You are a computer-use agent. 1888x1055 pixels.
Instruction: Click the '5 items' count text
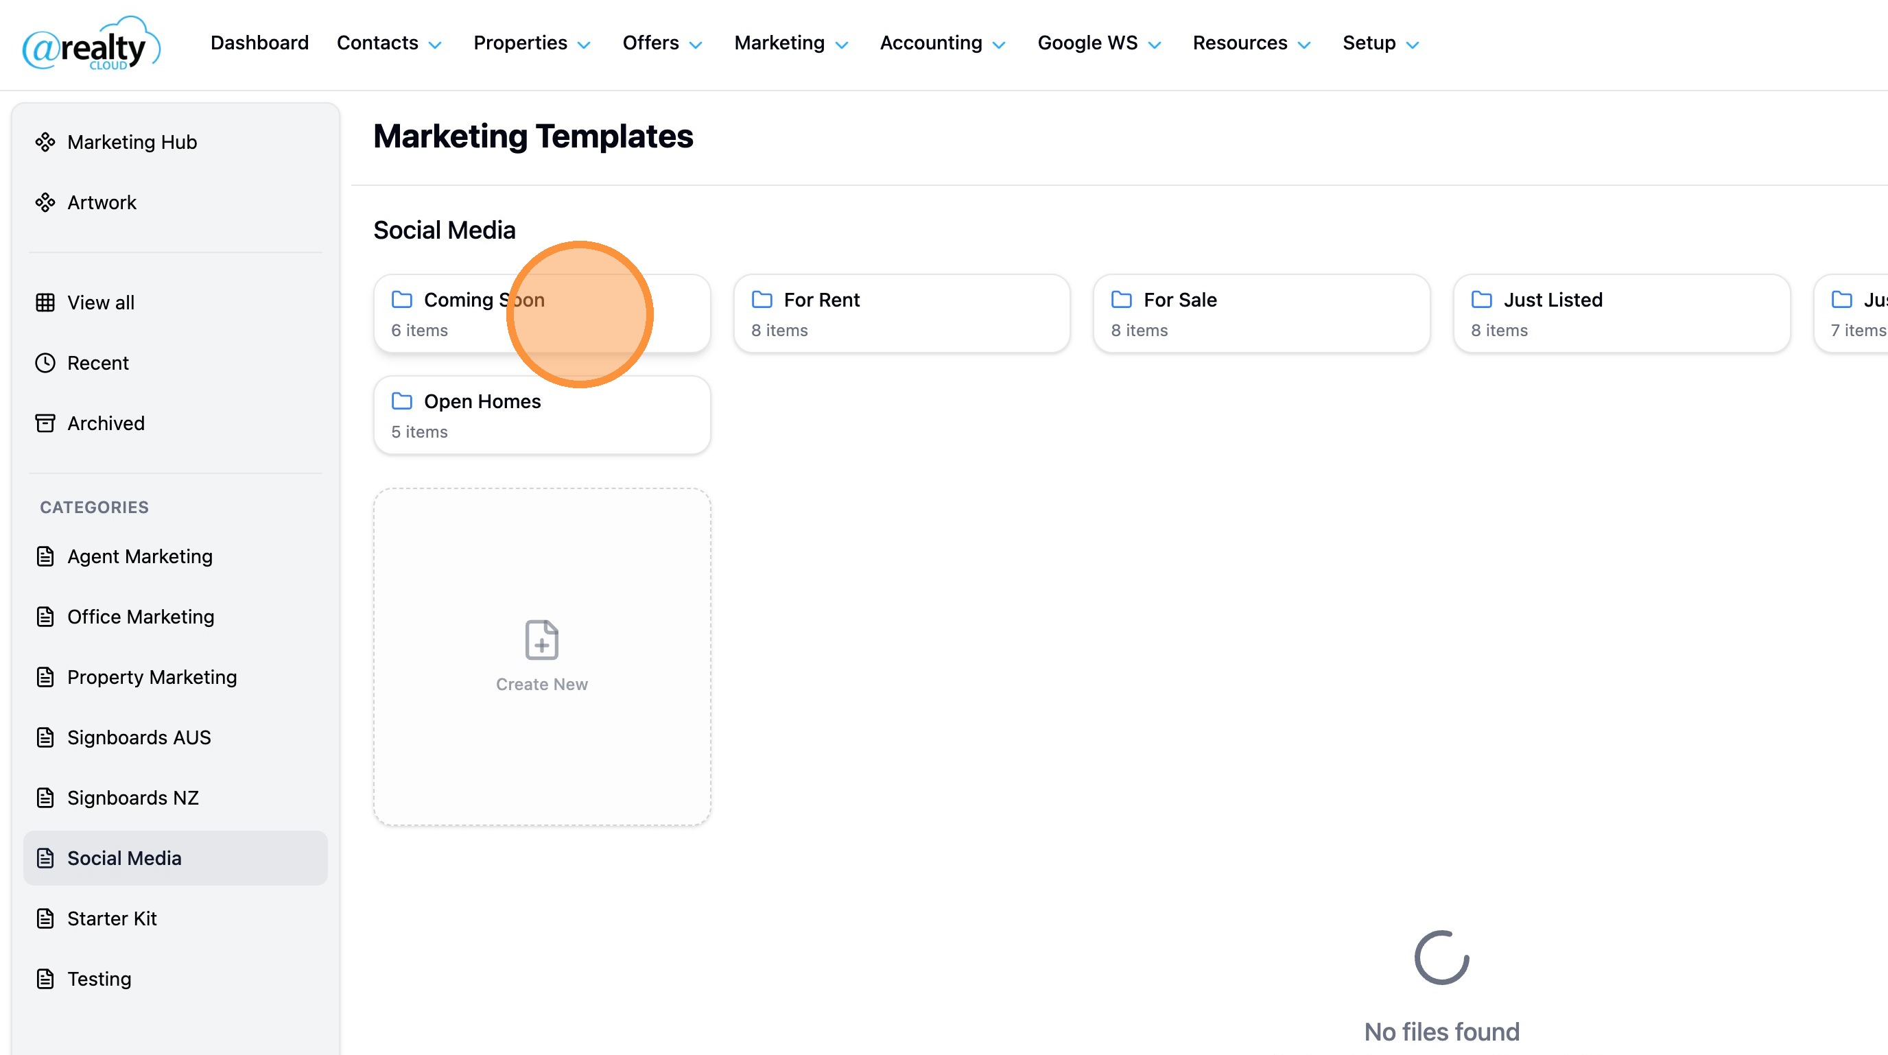coord(419,432)
